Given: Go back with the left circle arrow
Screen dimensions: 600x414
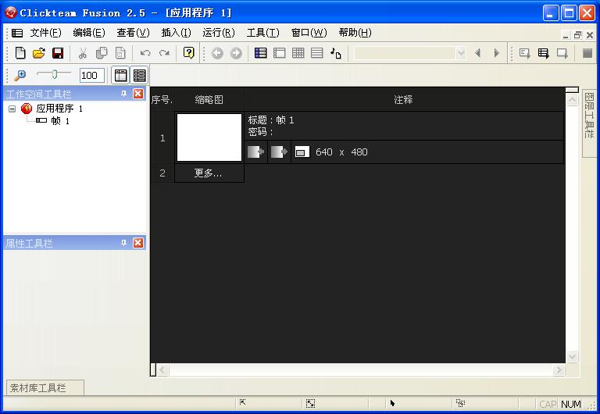Looking at the screenshot, I should pyautogui.click(x=217, y=53).
